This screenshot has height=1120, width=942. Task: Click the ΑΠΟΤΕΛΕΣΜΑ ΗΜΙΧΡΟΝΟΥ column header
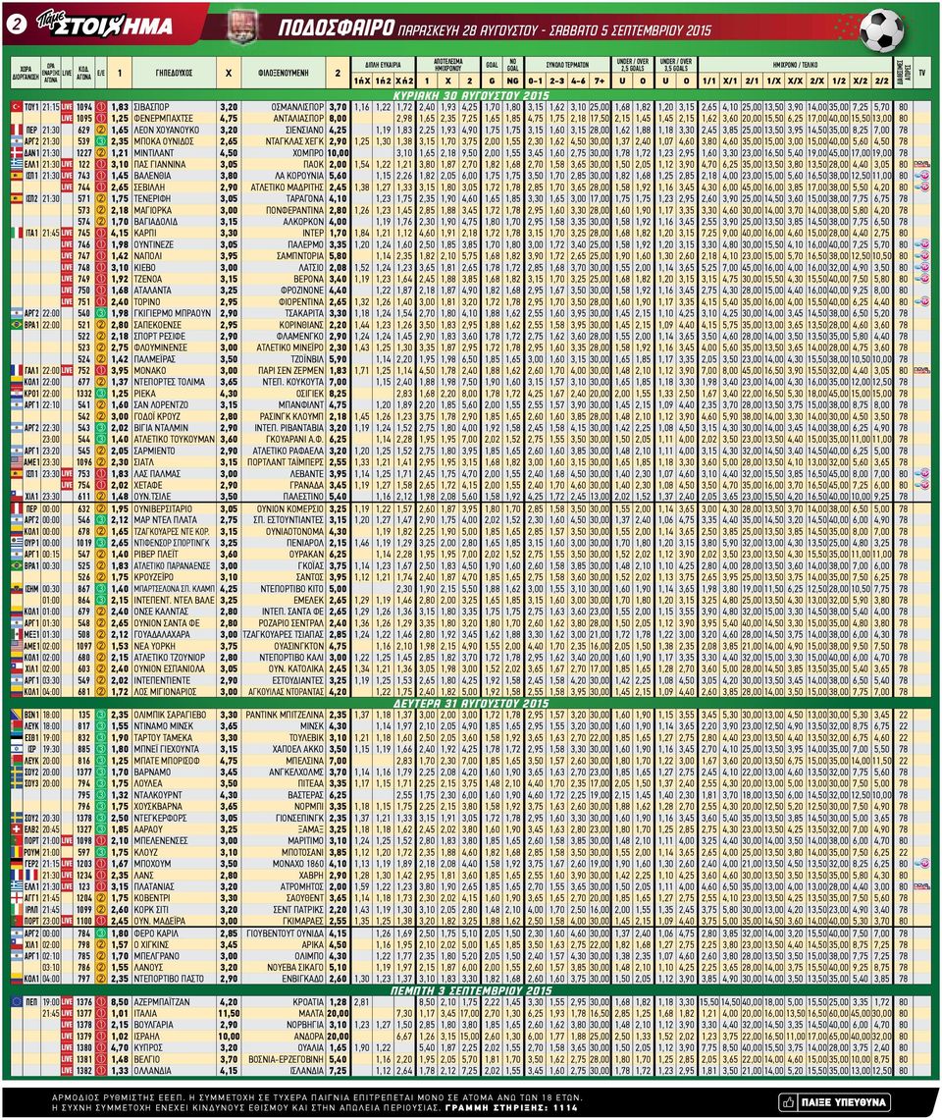point(447,64)
